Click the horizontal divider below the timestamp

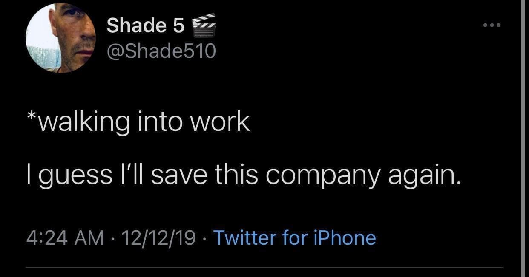click(264, 267)
